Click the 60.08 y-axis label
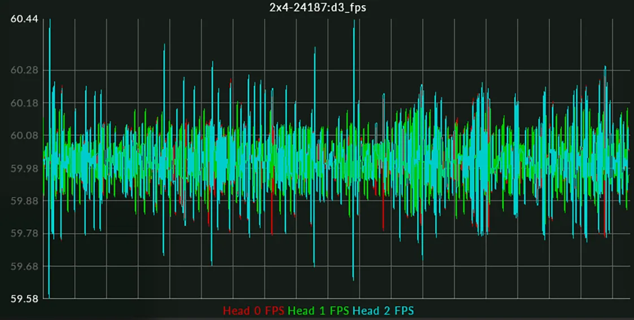Image resolution: width=634 pixels, height=320 pixels. click(24, 135)
